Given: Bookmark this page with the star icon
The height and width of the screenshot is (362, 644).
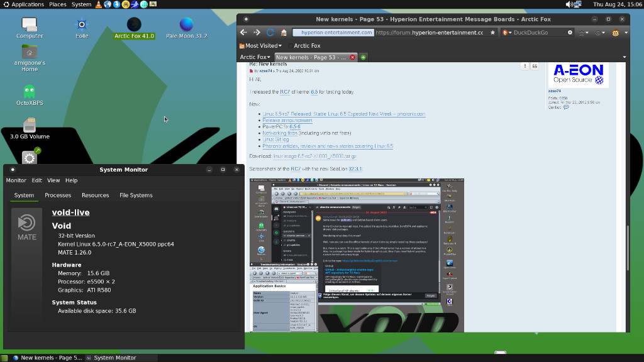Looking at the screenshot, I should pos(492,33).
